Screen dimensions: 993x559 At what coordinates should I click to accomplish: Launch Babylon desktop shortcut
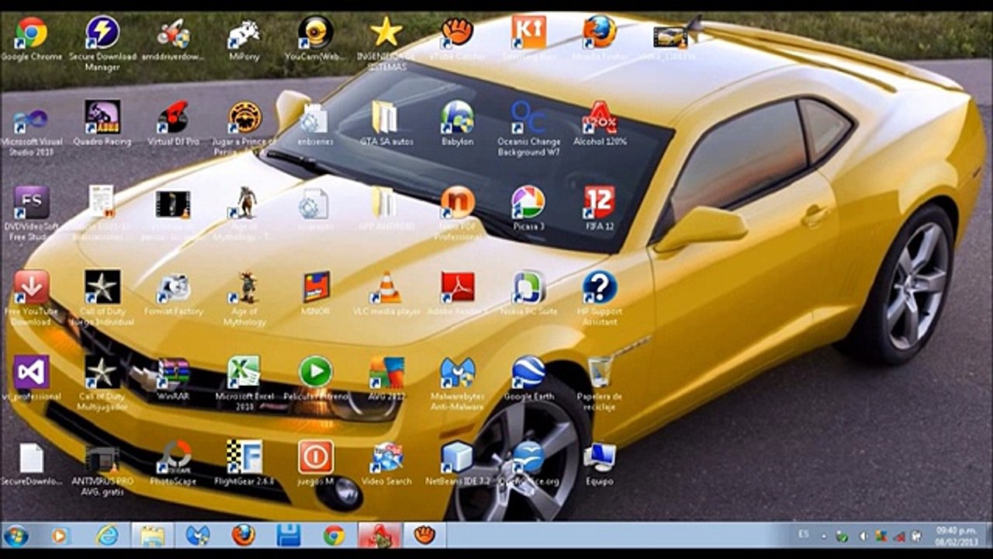tap(458, 118)
